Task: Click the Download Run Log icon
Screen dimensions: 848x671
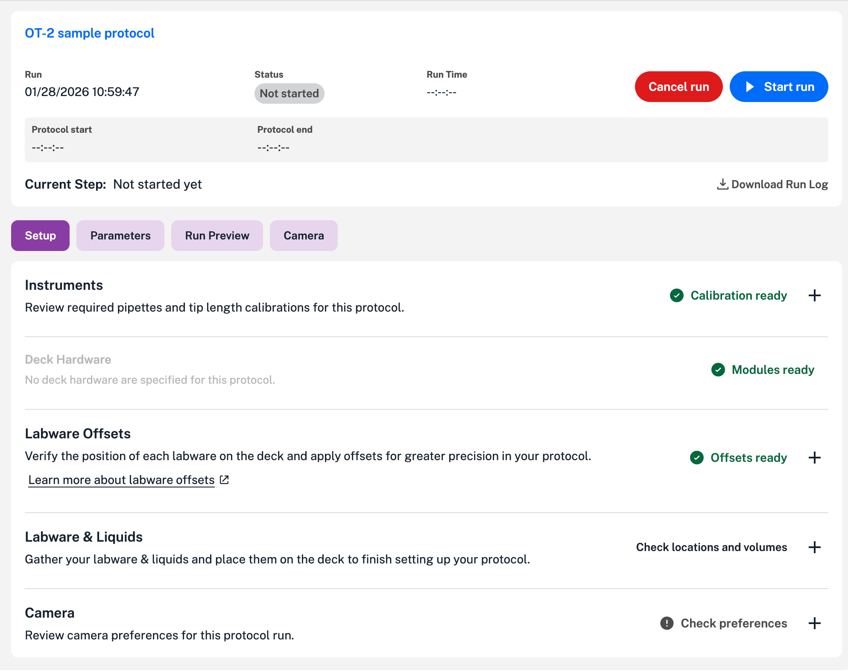Action: [x=722, y=184]
